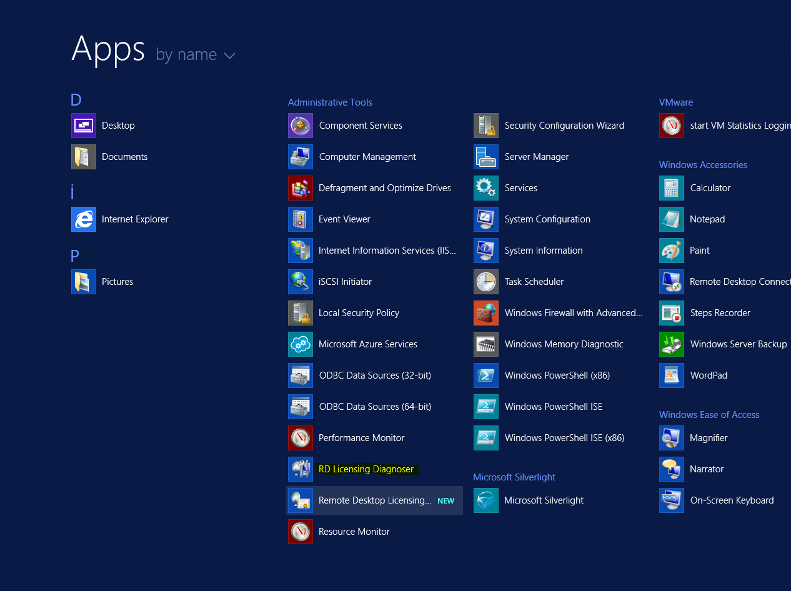Image resolution: width=791 pixels, height=591 pixels.
Task: Open the Magnifier app icon
Action: coord(671,438)
